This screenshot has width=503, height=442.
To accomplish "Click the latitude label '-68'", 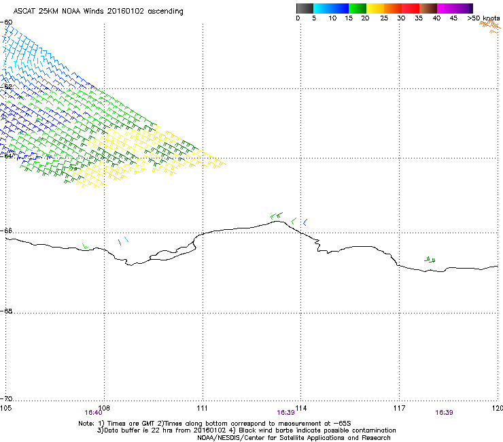I will [6, 311].
